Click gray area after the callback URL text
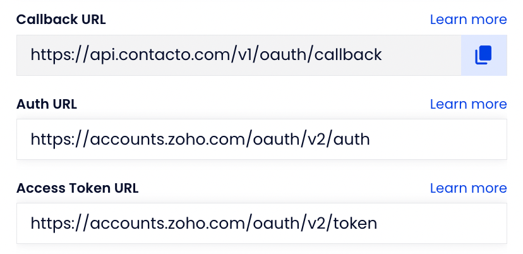This screenshot has width=523, height=254. coord(422,55)
